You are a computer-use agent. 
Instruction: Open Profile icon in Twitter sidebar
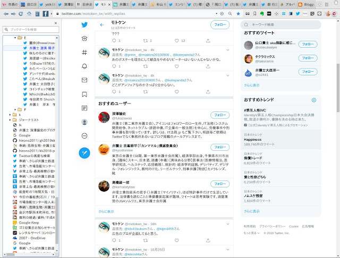pyautogui.click(x=84, y=122)
